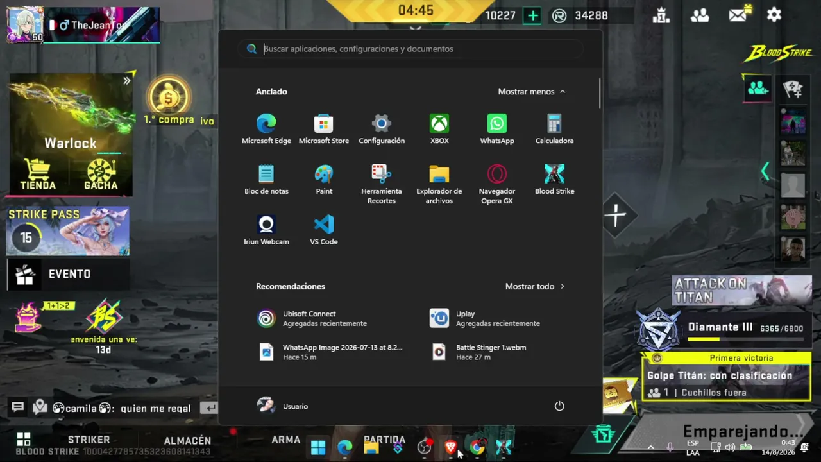Open the Configuración settings app
821x462 pixels.
[382, 129]
